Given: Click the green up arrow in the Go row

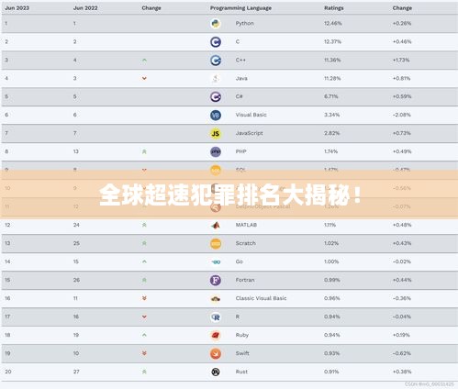Looking at the screenshot, I should point(144,261).
